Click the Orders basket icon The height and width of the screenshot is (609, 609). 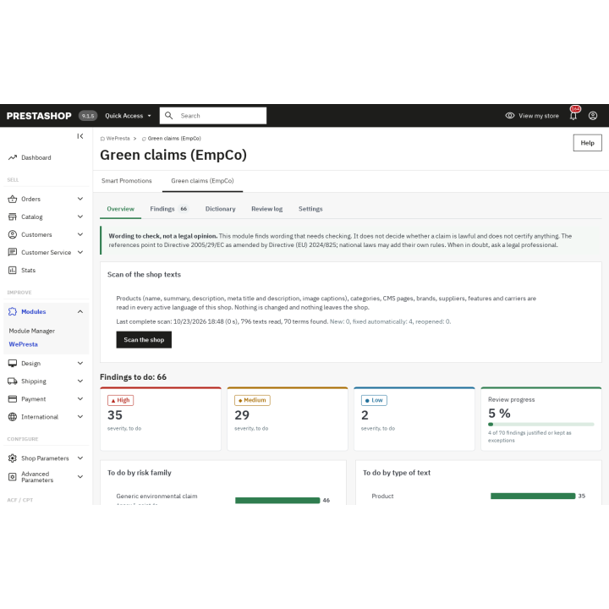(x=13, y=199)
